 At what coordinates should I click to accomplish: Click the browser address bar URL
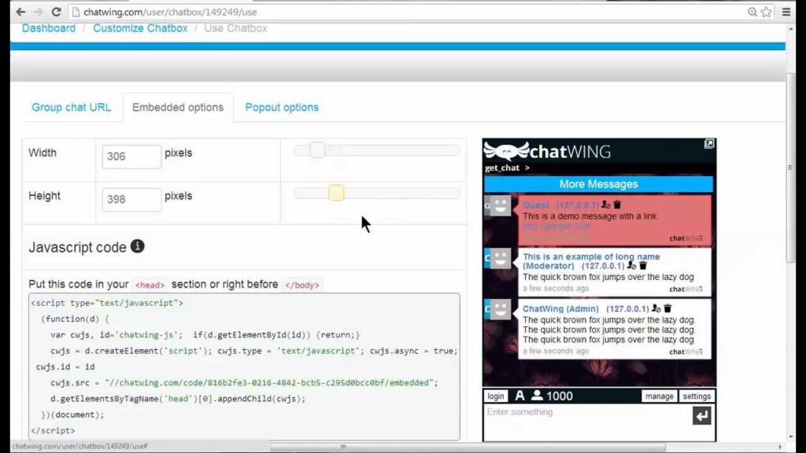pos(170,12)
